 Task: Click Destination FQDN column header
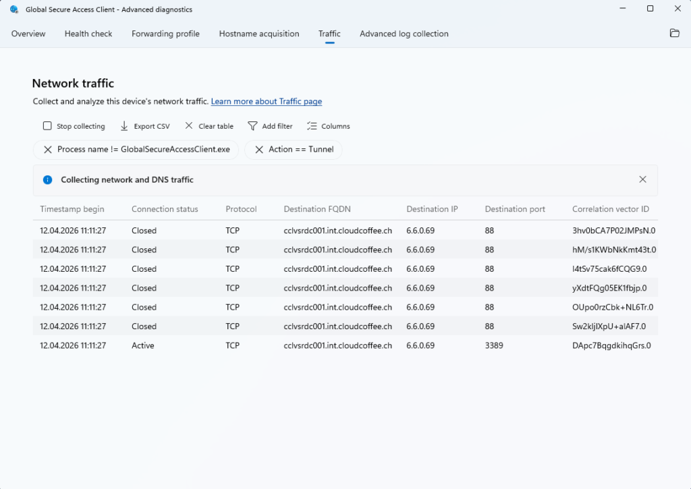click(x=317, y=209)
